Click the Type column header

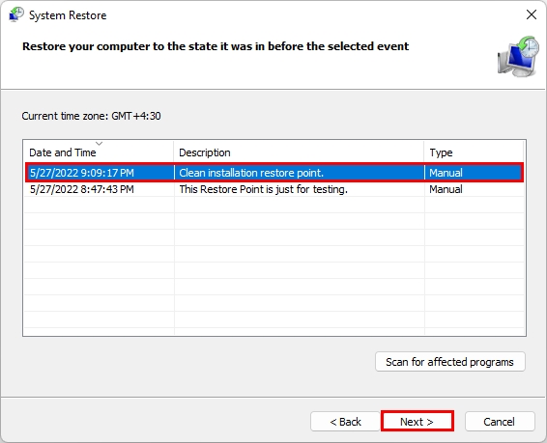pyautogui.click(x=474, y=152)
